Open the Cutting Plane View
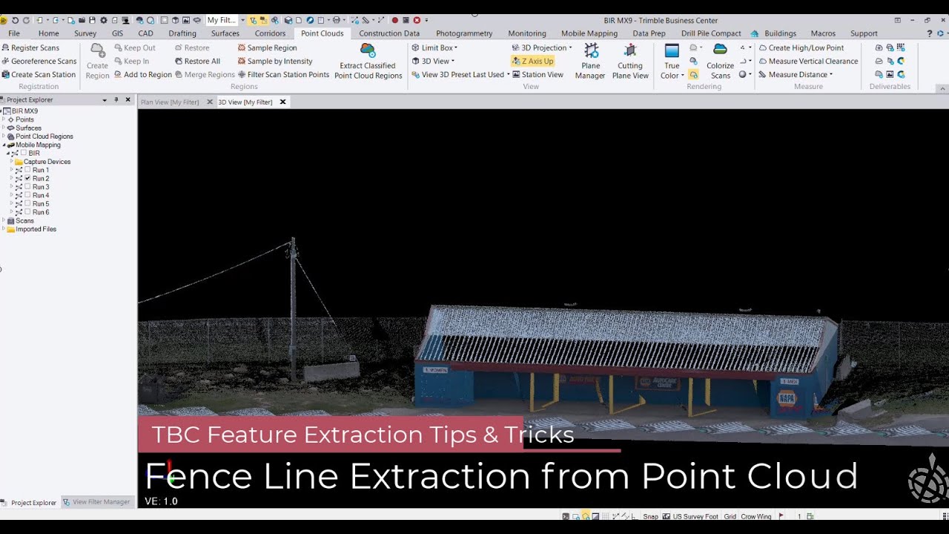Image resolution: width=949 pixels, height=534 pixels. tap(630, 61)
